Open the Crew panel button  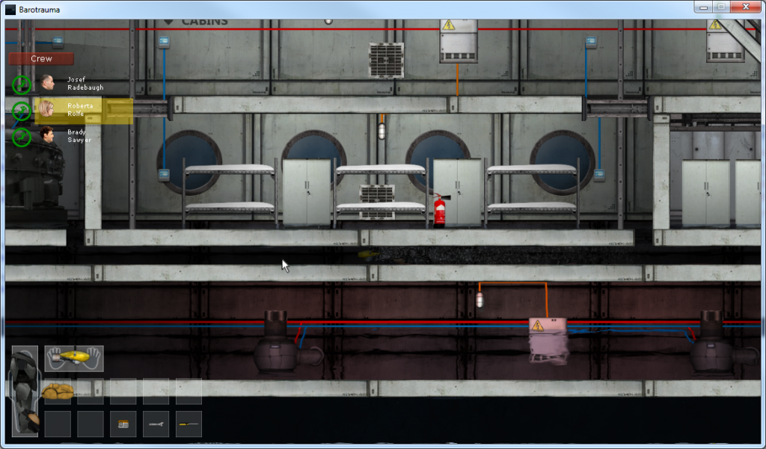(x=41, y=58)
